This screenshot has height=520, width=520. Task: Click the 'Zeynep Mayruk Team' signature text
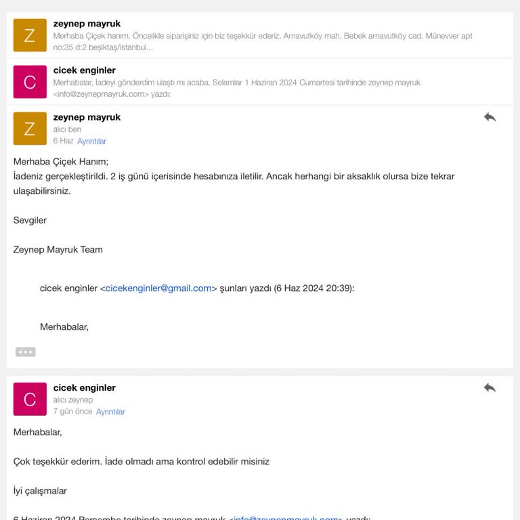point(58,250)
